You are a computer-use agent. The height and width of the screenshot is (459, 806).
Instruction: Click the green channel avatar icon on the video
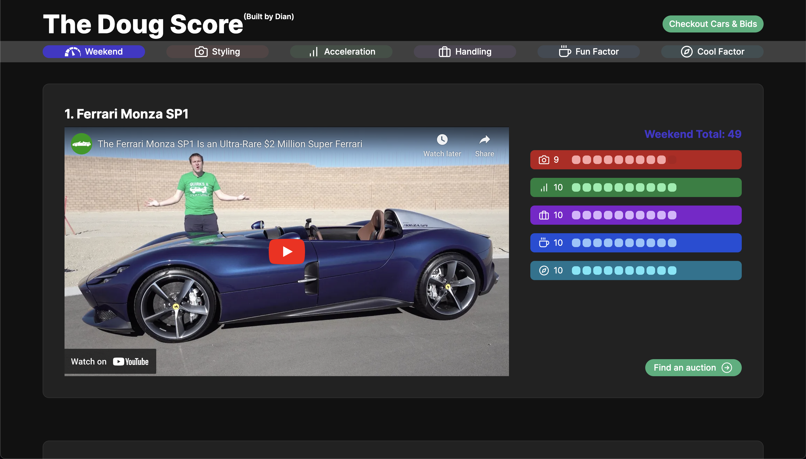pyautogui.click(x=82, y=144)
